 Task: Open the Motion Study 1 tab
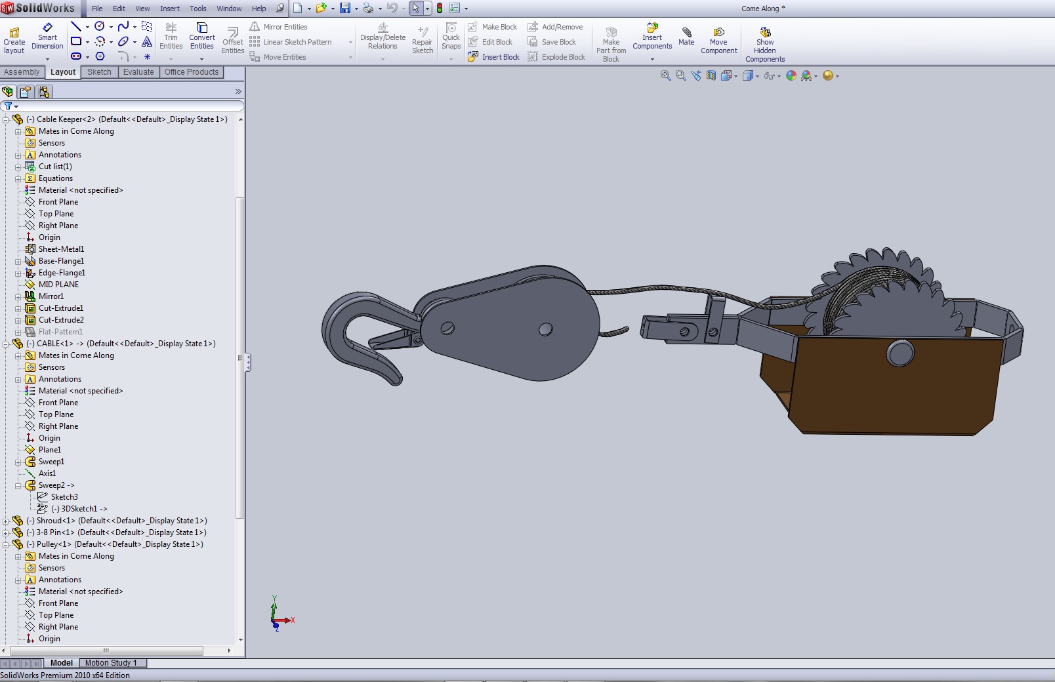pyautogui.click(x=110, y=663)
